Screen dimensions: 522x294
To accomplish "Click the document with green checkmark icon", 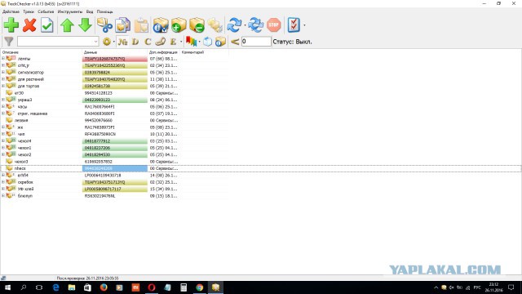I will 47,25.
